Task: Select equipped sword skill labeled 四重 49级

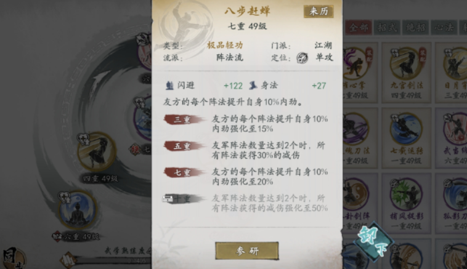Action: (97, 151)
